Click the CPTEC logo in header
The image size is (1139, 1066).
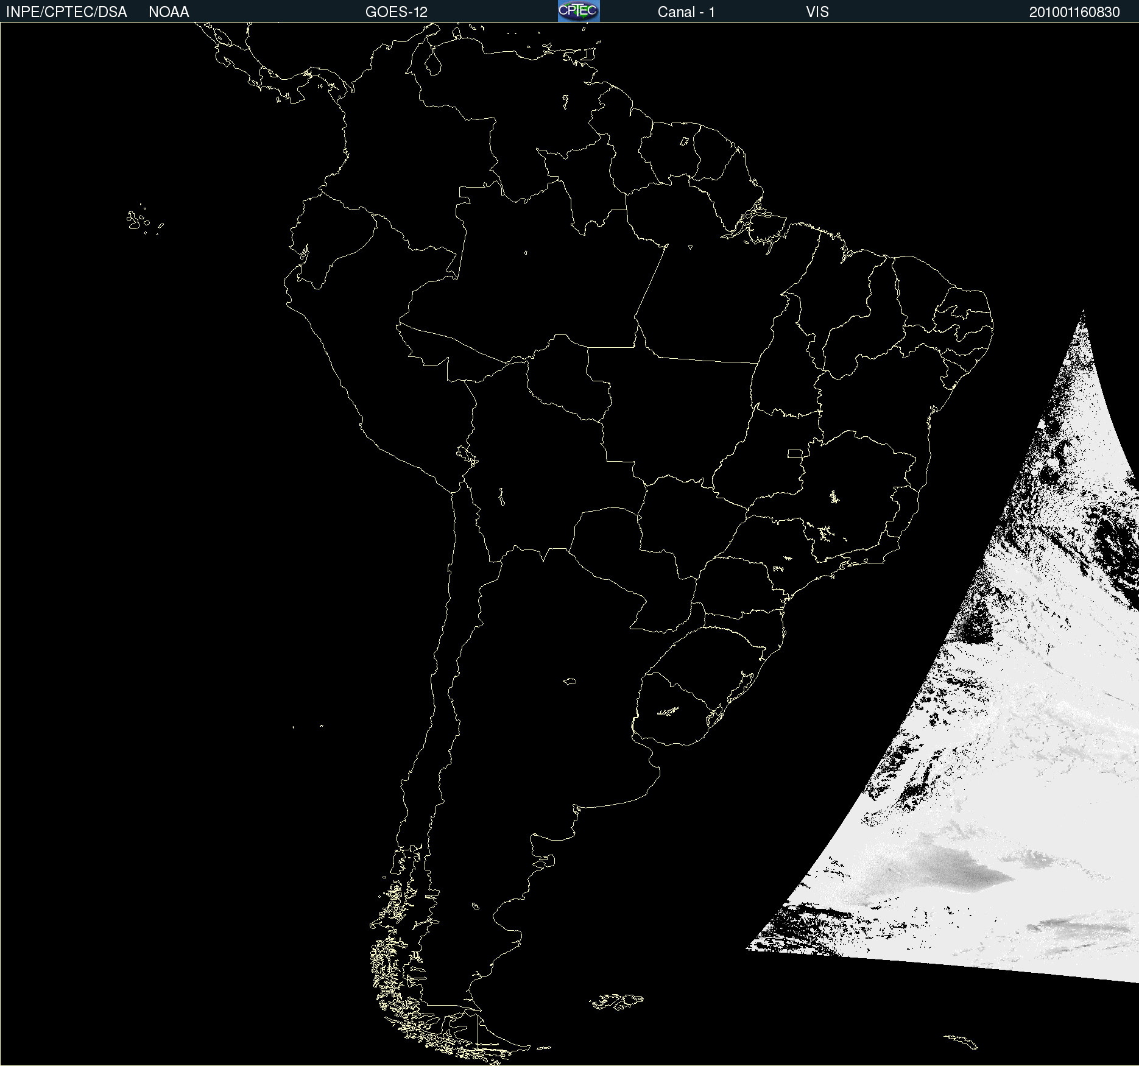(579, 11)
